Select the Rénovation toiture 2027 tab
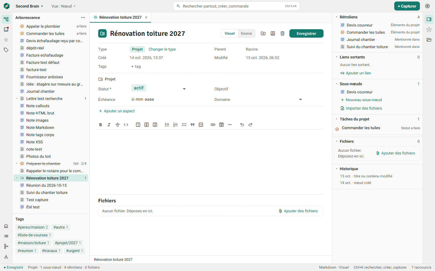The image size is (435, 271). pyautogui.click(x=120, y=17)
